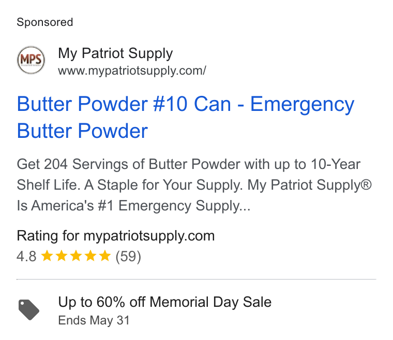The image size is (393, 340).
Task: Click the gray price tag icon
Action: (x=29, y=310)
